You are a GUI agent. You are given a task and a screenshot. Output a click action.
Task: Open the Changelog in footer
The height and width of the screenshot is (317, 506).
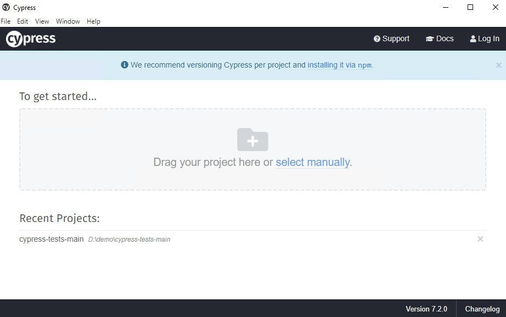[x=482, y=309]
